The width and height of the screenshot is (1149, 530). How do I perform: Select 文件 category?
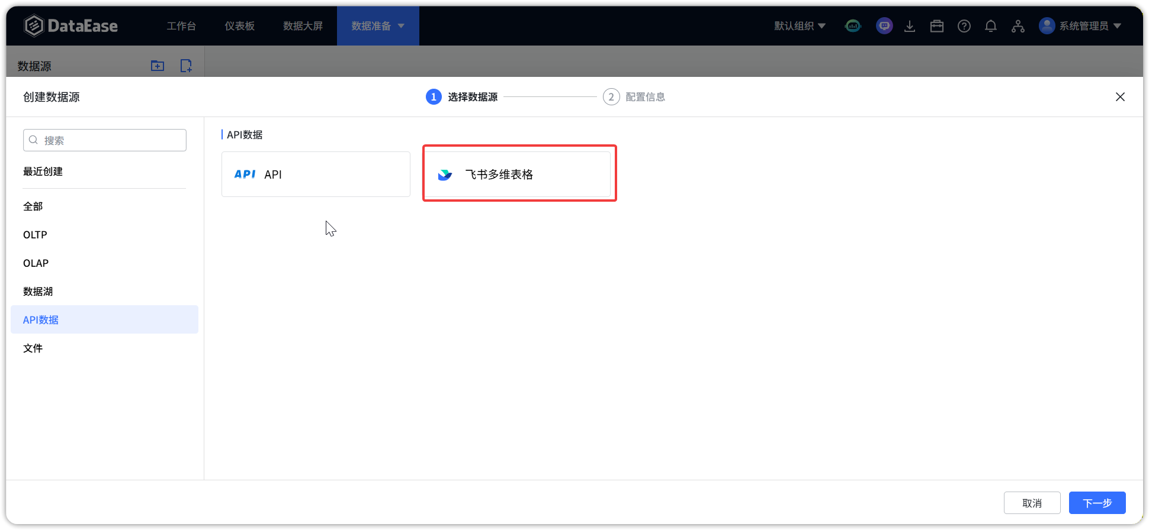[x=104, y=348]
